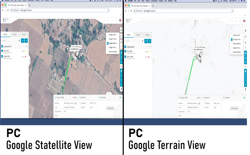Collapse the objects side panel in Terrain View window
Screen dimensions: 250x155
point(153,61)
